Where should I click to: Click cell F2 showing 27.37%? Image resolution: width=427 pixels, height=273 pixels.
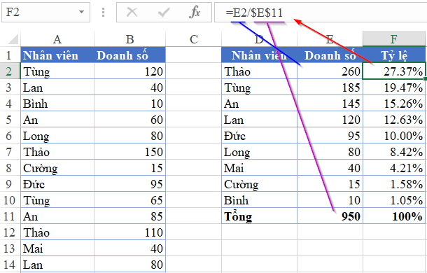coord(394,71)
